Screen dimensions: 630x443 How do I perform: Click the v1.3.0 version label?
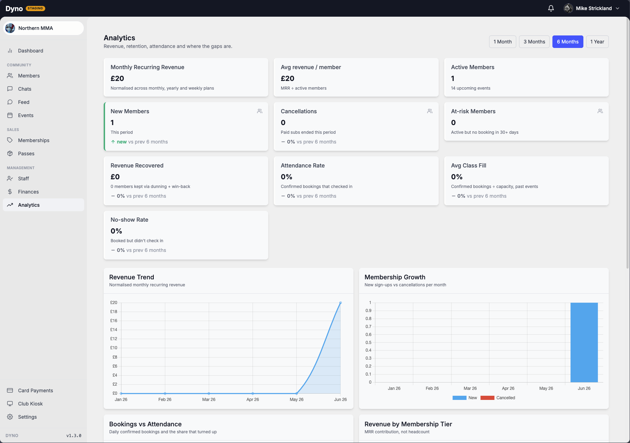coord(74,435)
